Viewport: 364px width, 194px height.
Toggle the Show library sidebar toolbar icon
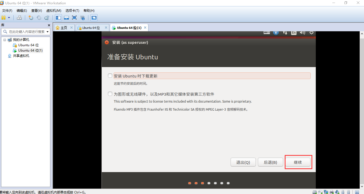coord(58,18)
